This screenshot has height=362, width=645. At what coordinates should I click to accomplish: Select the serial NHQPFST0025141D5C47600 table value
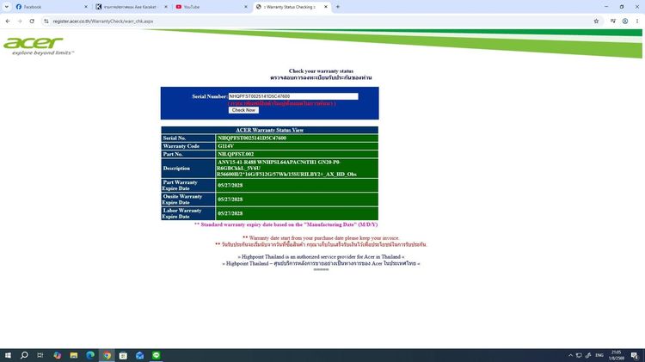[252, 138]
